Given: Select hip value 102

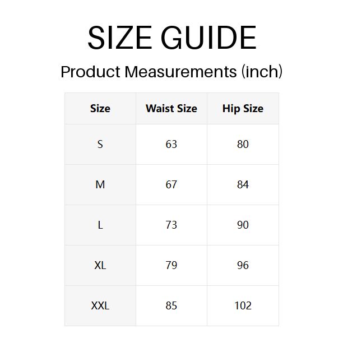Looking at the screenshot, I should (x=243, y=306).
